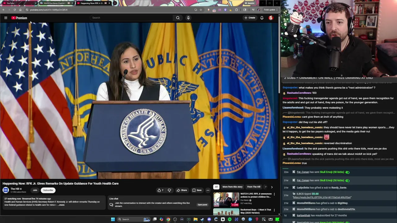Go to YouTube Premium home logo

[19, 18]
